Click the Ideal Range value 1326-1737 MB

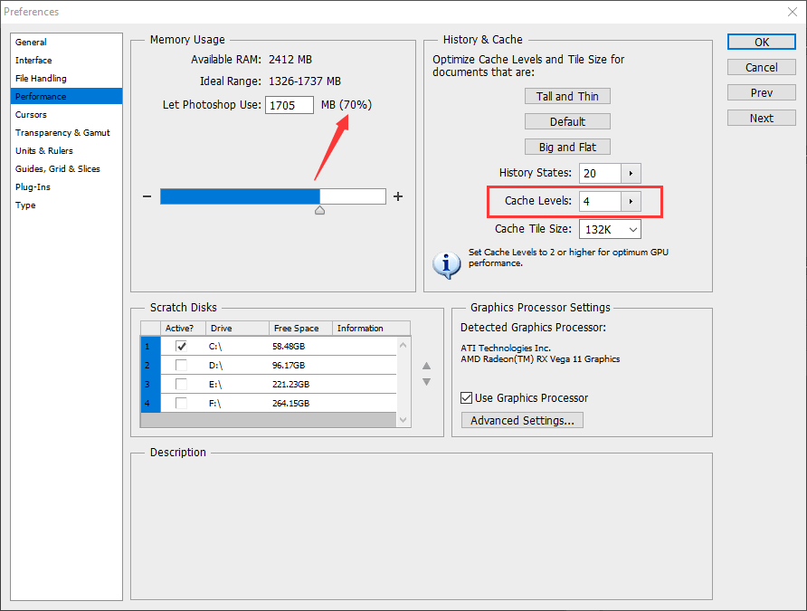pos(305,81)
